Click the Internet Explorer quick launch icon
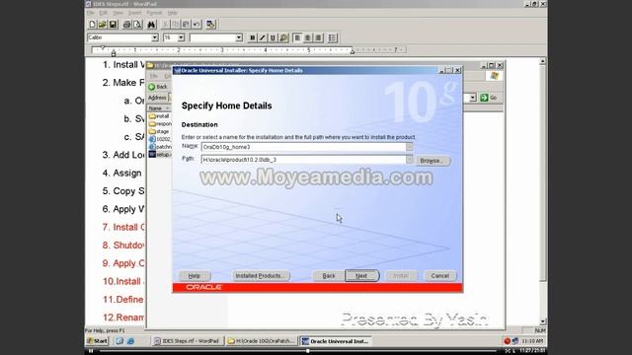The width and height of the screenshot is (632, 355). [x=130, y=341]
